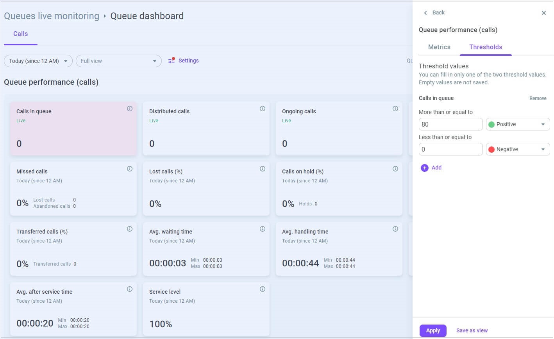This screenshot has height=339, width=554.
Task: Click info icon on Service level card
Action: coord(263,289)
